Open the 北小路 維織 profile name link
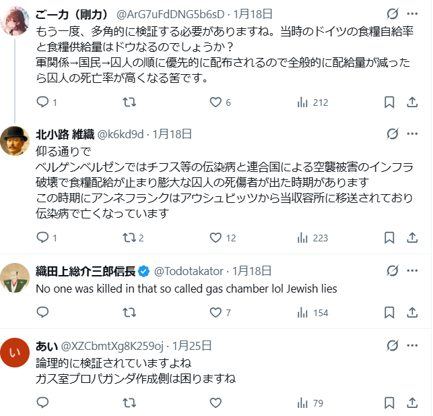The width and height of the screenshot is (433, 416). pos(65,134)
